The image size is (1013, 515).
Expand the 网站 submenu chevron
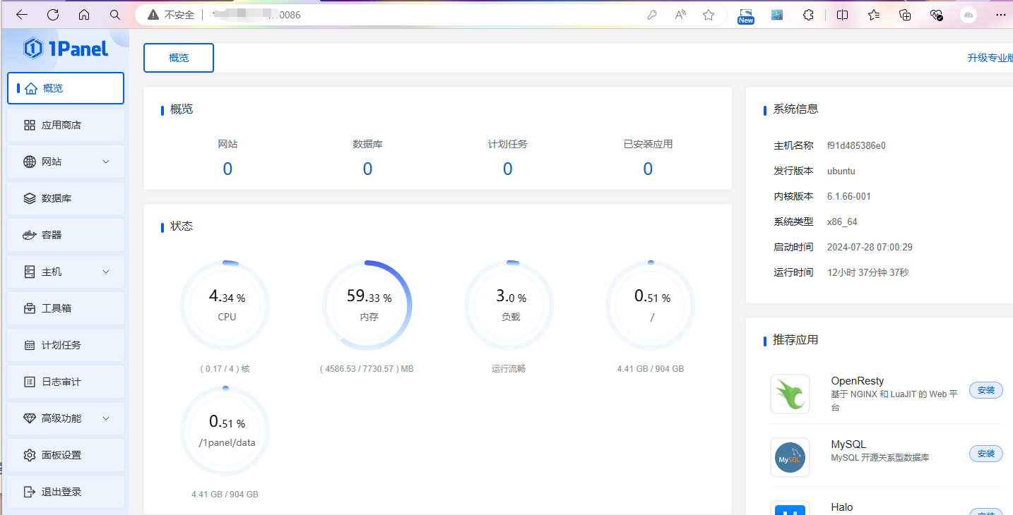(x=106, y=162)
